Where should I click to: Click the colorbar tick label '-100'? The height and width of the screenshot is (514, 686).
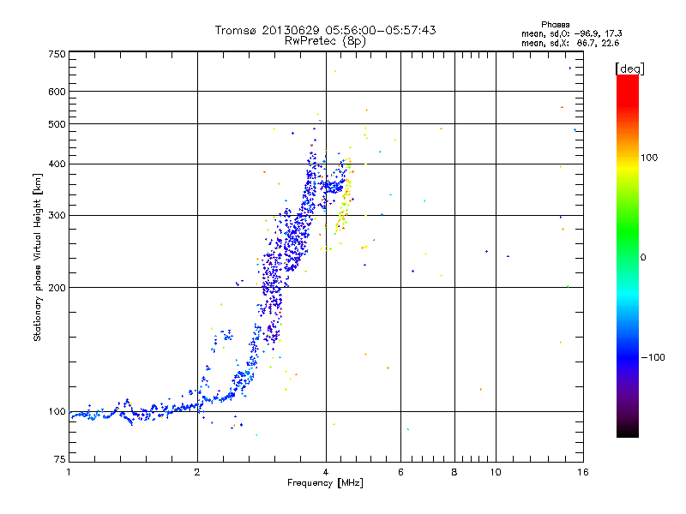653,357
